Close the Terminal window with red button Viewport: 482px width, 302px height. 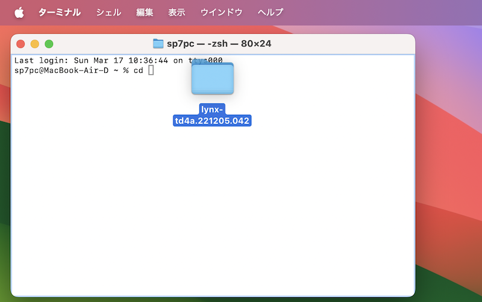click(x=20, y=44)
